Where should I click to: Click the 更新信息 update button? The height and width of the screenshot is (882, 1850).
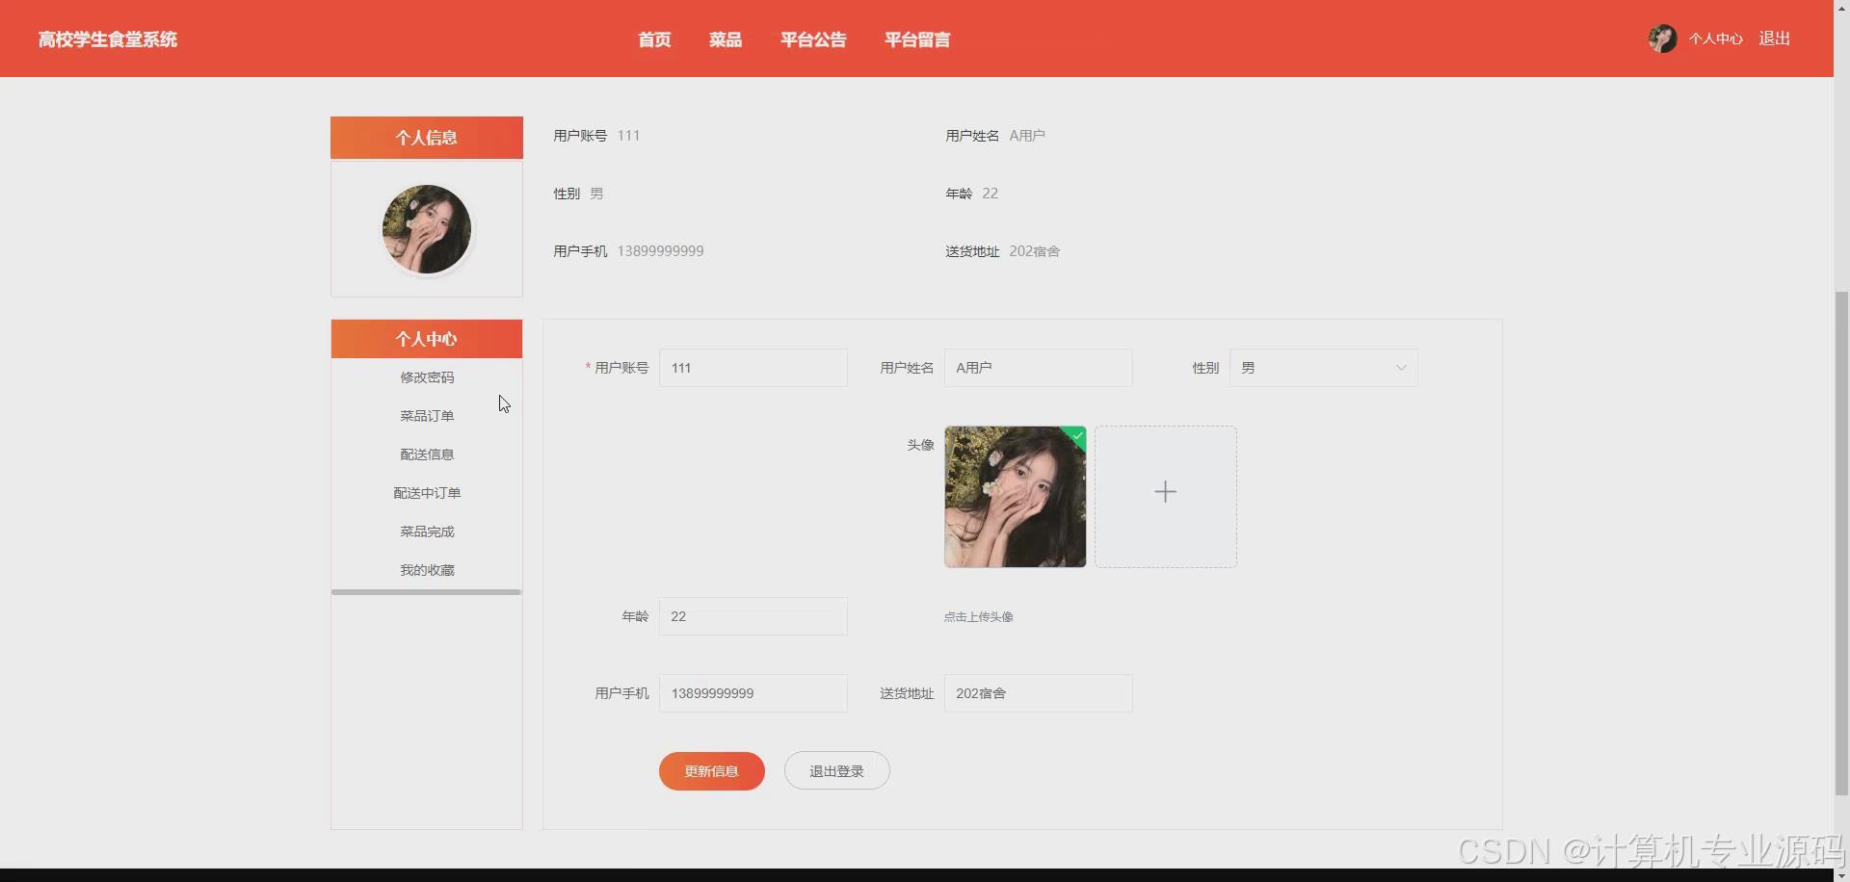[711, 770]
